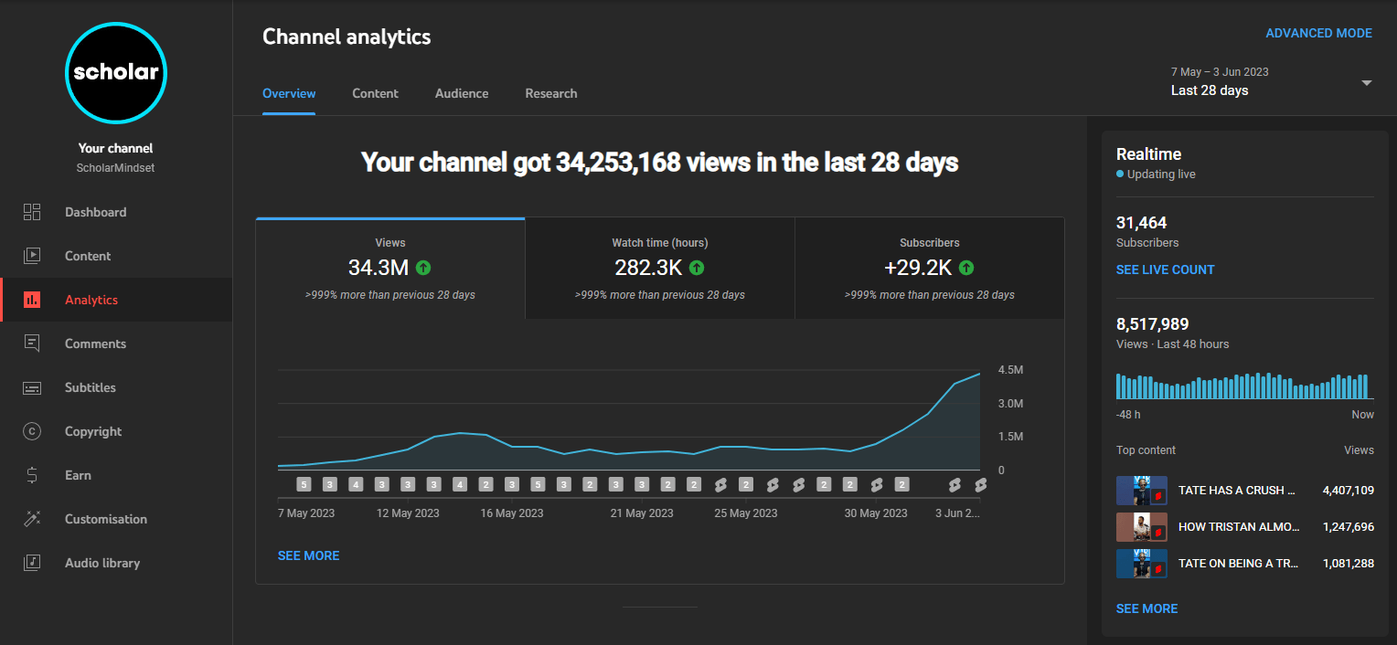Open the Comments icon in sidebar
The height and width of the screenshot is (645, 1397).
coord(32,344)
